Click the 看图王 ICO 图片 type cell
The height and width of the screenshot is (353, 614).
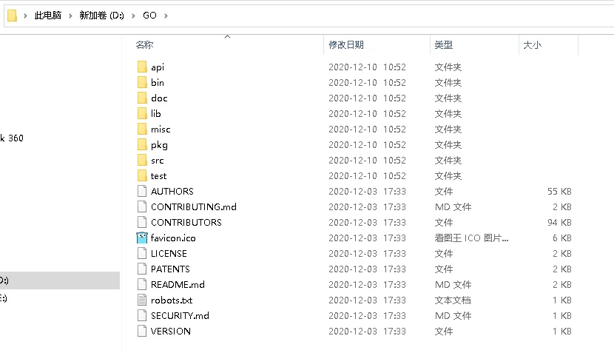[471, 238]
